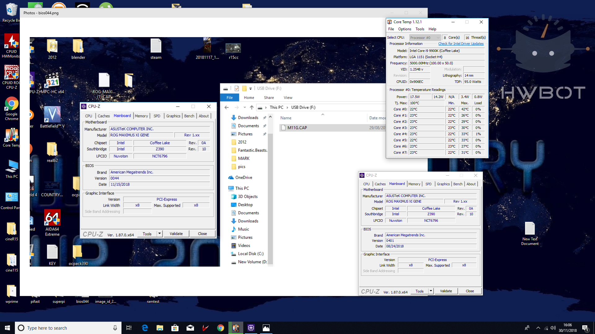The width and height of the screenshot is (595, 334).
Task: Click the Power reading 17.5W in Core Temp
Action: (420, 97)
